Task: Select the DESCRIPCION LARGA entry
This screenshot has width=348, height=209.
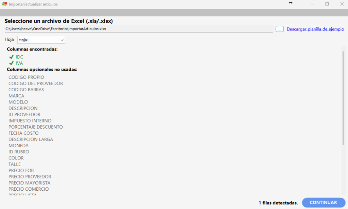Action: pos(31,139)
